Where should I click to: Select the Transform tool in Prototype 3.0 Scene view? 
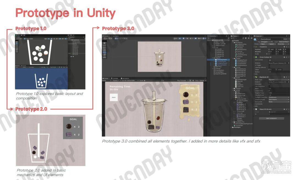tap(105, 55)
